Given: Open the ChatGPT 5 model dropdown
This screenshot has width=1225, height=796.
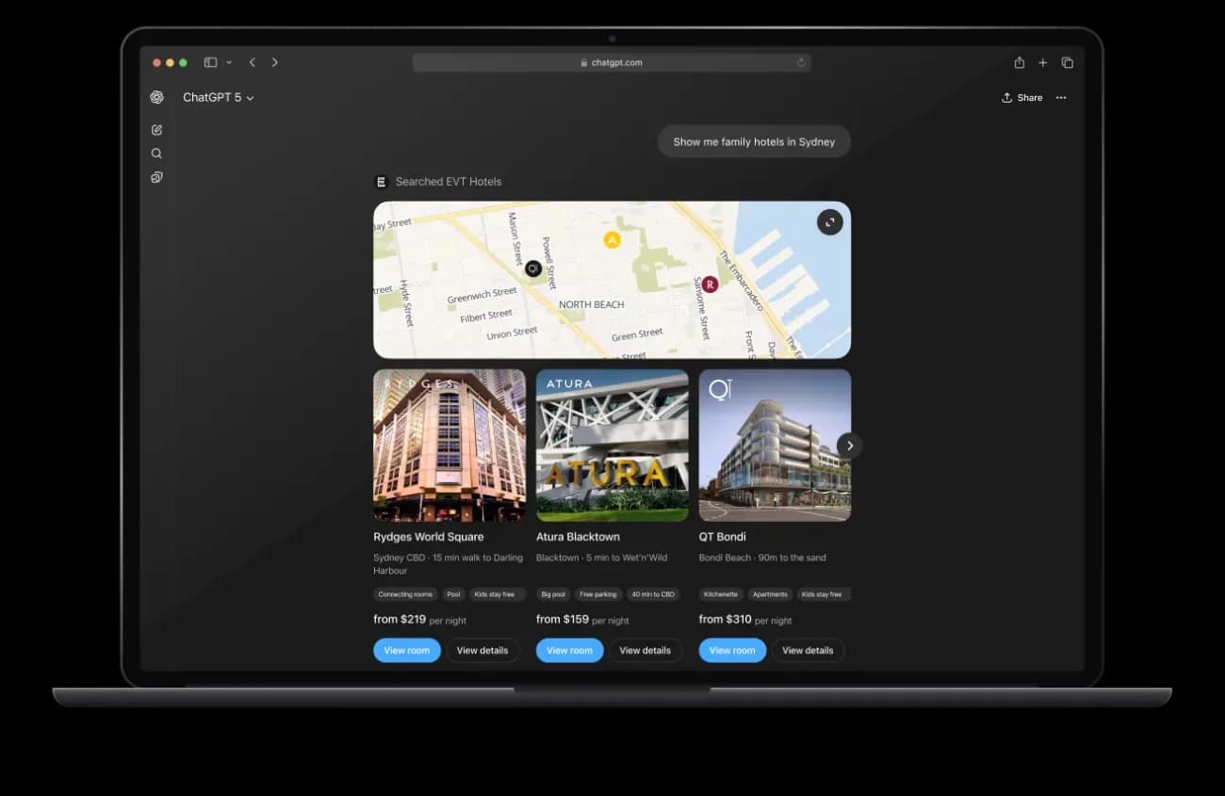Looking at the screenshot, I should 219,97.
